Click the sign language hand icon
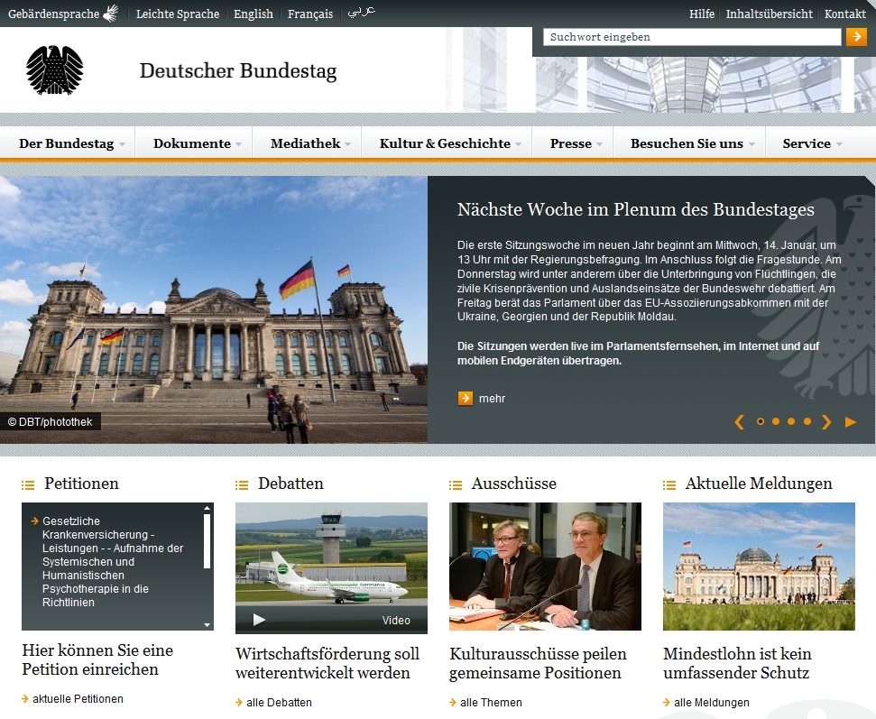Image resolution: width=876 pixels, height=719 pixels. coord(111,14)
